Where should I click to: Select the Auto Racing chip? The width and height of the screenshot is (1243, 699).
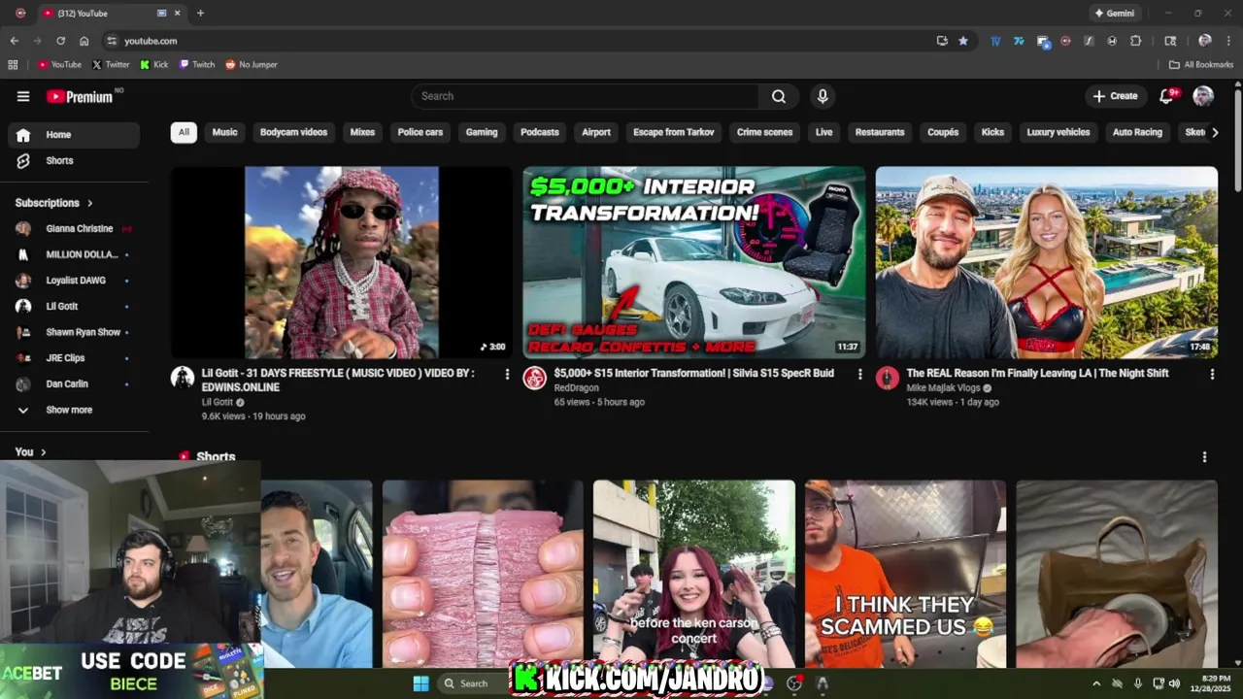(x=1137, y=132)
